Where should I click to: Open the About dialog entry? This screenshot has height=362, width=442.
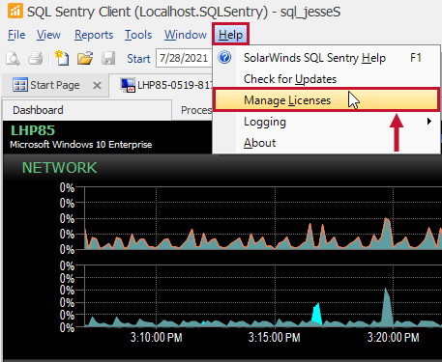[x=326, y=143]
